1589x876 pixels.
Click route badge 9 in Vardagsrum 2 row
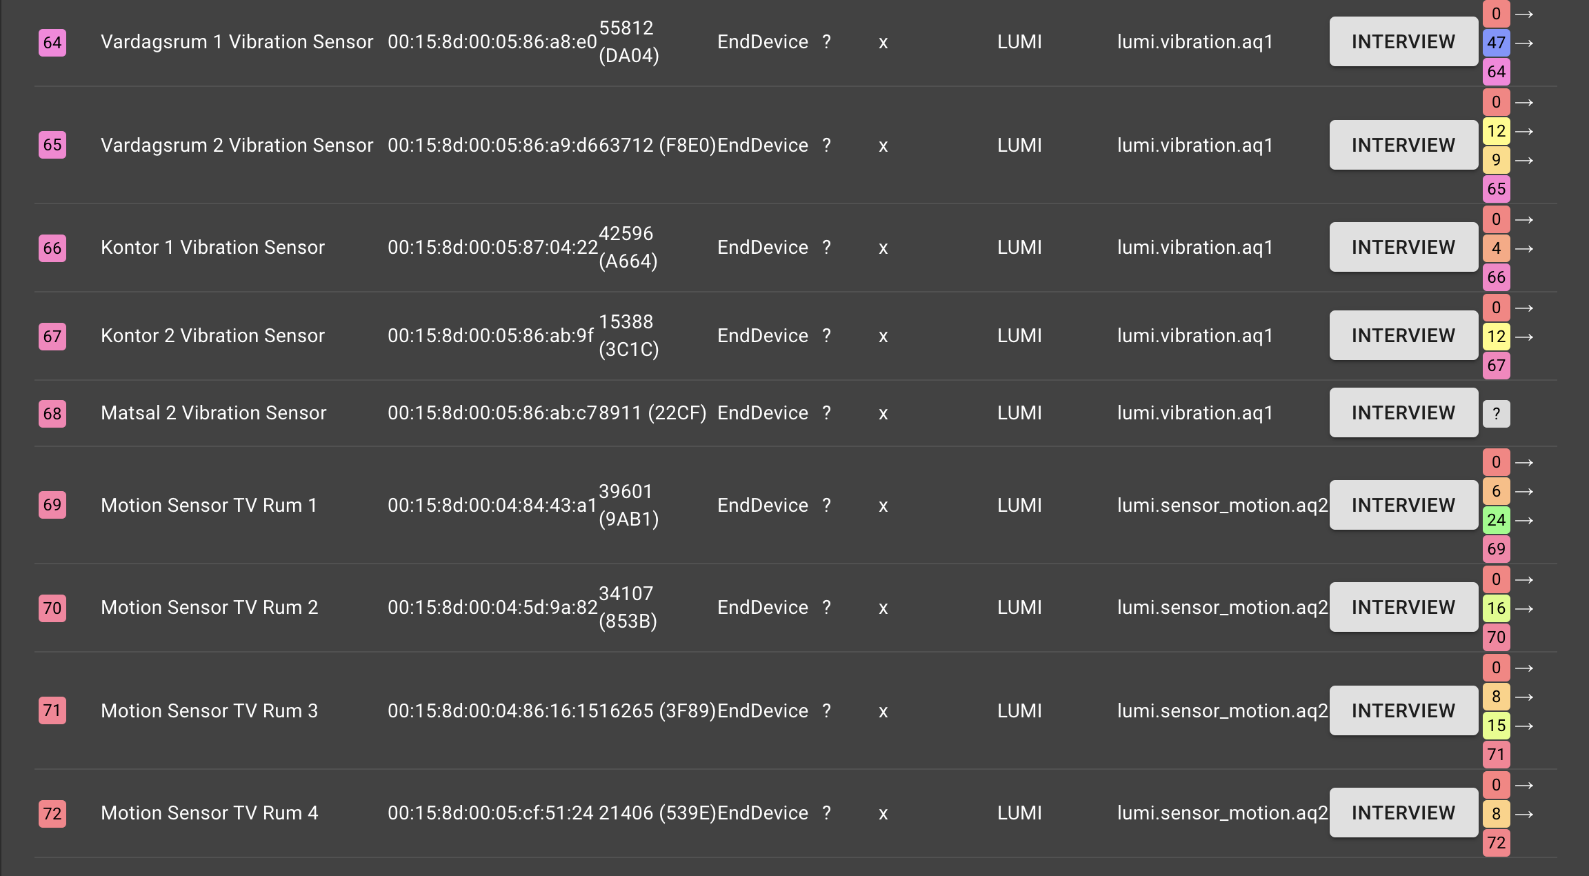coord(1496,160)
